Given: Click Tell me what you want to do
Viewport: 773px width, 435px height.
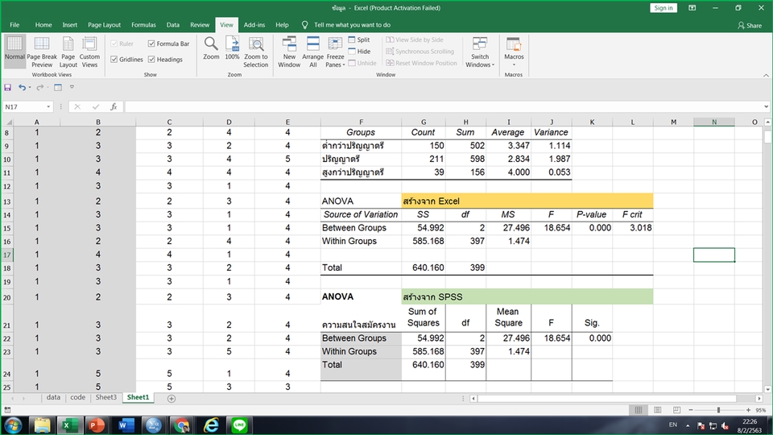Looking at the screenshot, I should coord(352,25).
